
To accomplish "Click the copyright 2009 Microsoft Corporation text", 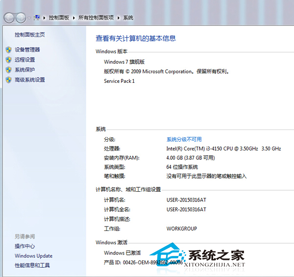I will coord(166,72).
